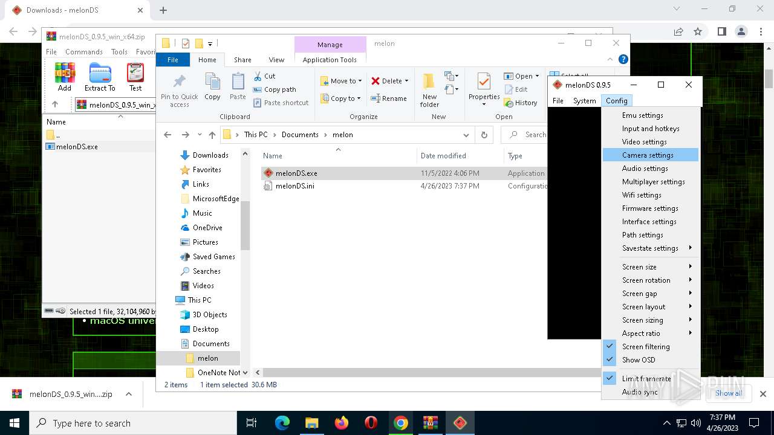The image size is (774, 435).
Task: Toggle Limit framerate option
Action: click(651, 379)
